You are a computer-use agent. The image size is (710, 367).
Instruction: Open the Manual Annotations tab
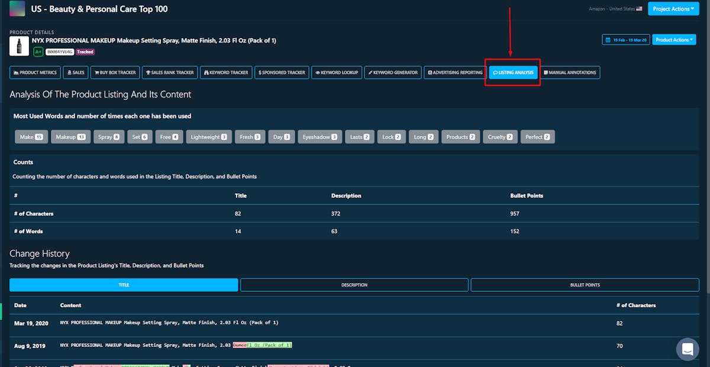570,73
